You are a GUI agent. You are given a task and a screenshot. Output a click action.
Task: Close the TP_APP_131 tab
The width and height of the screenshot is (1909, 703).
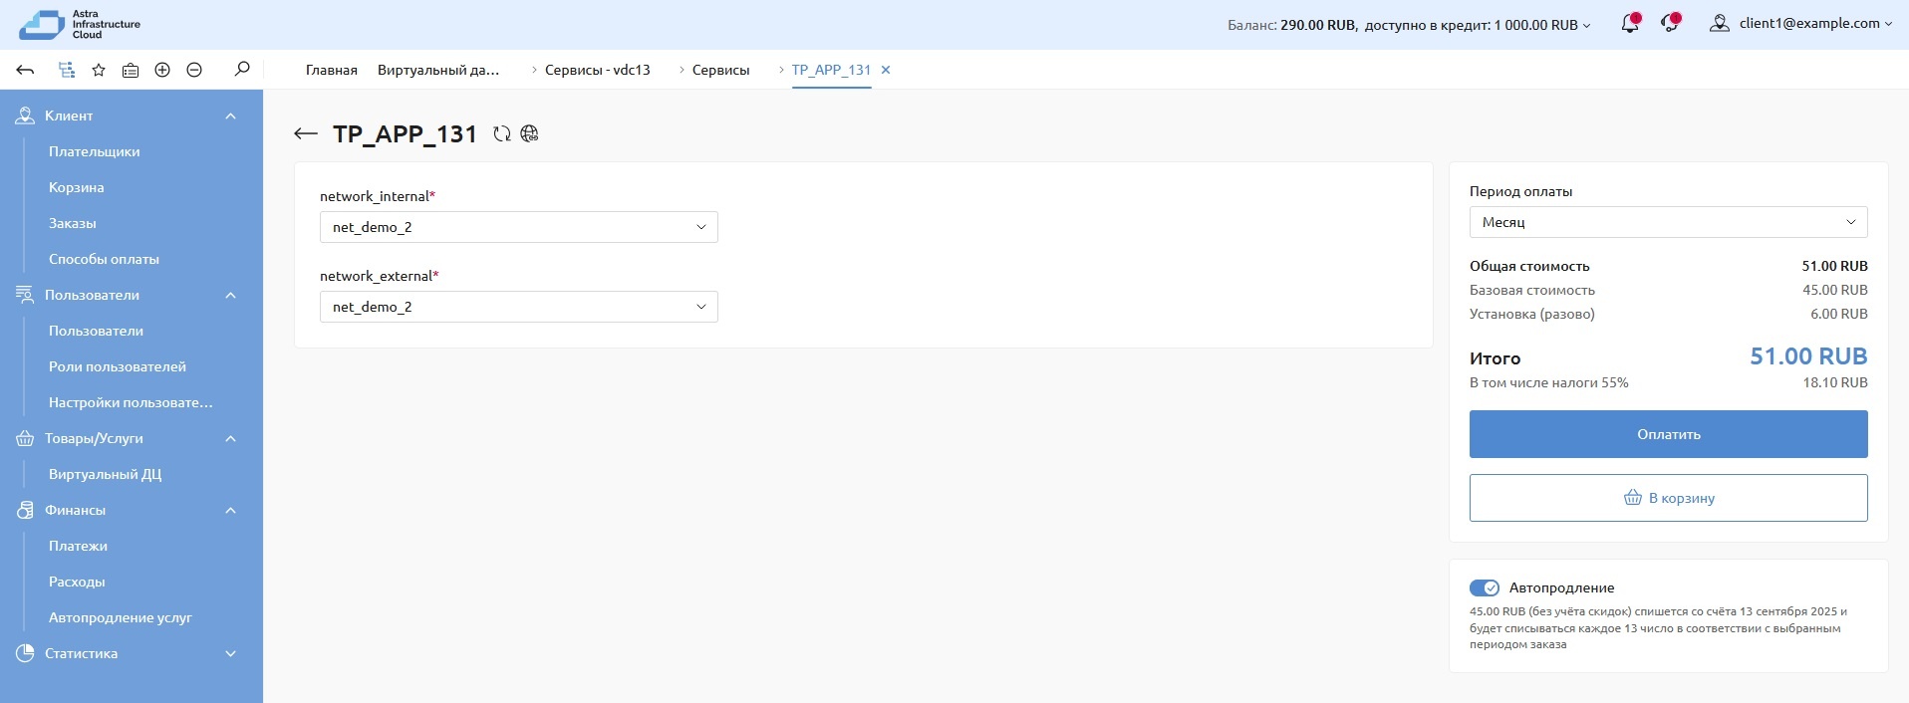(x=886, y=70)
